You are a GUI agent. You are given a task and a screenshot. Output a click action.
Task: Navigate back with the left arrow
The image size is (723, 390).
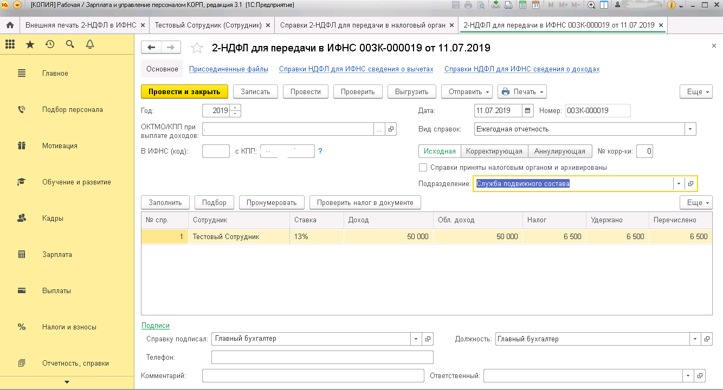151,48
